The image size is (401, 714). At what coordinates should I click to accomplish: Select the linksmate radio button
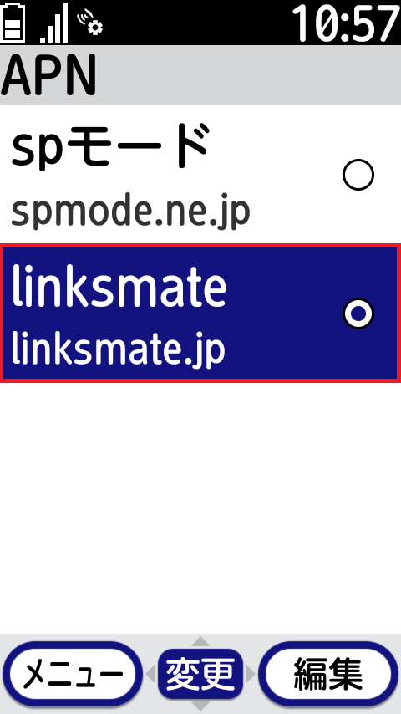pyautogui.click(x=358, y=314)
